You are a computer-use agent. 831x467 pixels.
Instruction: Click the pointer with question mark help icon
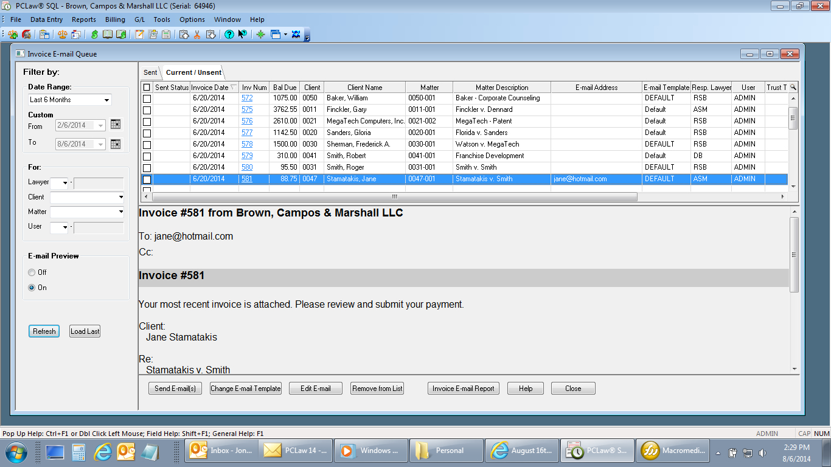coord(243,35)
